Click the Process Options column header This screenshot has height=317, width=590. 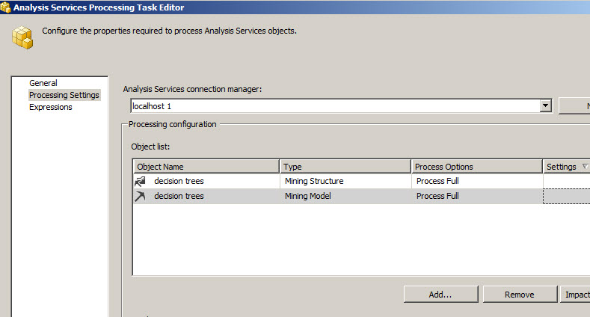coord(476,167)
